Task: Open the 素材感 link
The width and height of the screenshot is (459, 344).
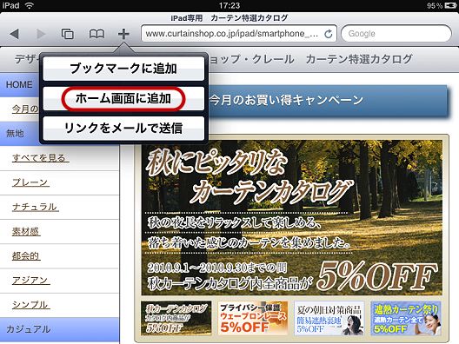Action: pyautogui.click(x=26, y=231)
